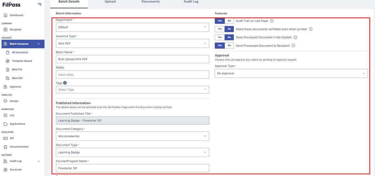The image size is (375, 176).
Task: Click the Notes input field
Action: click(x=132, y=74)
